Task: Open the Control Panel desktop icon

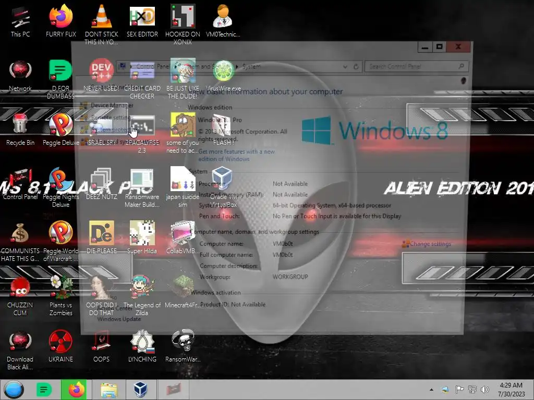Action: [20, 184]
